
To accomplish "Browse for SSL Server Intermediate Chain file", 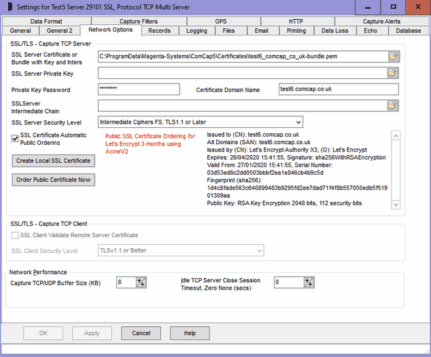I will (x=392, y=105).
